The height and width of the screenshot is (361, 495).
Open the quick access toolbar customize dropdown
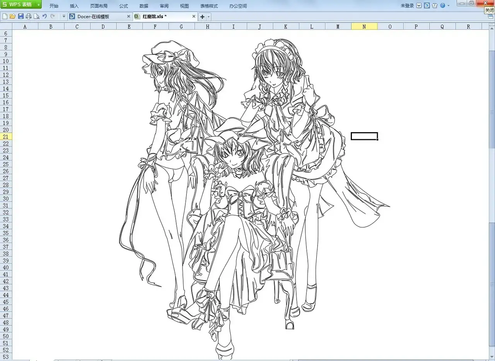[64, 17]
